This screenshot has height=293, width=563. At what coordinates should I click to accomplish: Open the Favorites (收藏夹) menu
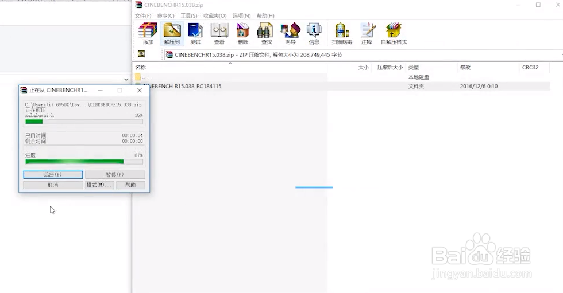[215, 15]
